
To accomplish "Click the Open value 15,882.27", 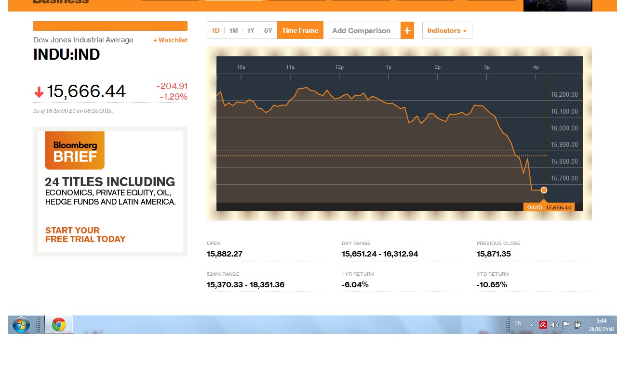I will 225,254.
